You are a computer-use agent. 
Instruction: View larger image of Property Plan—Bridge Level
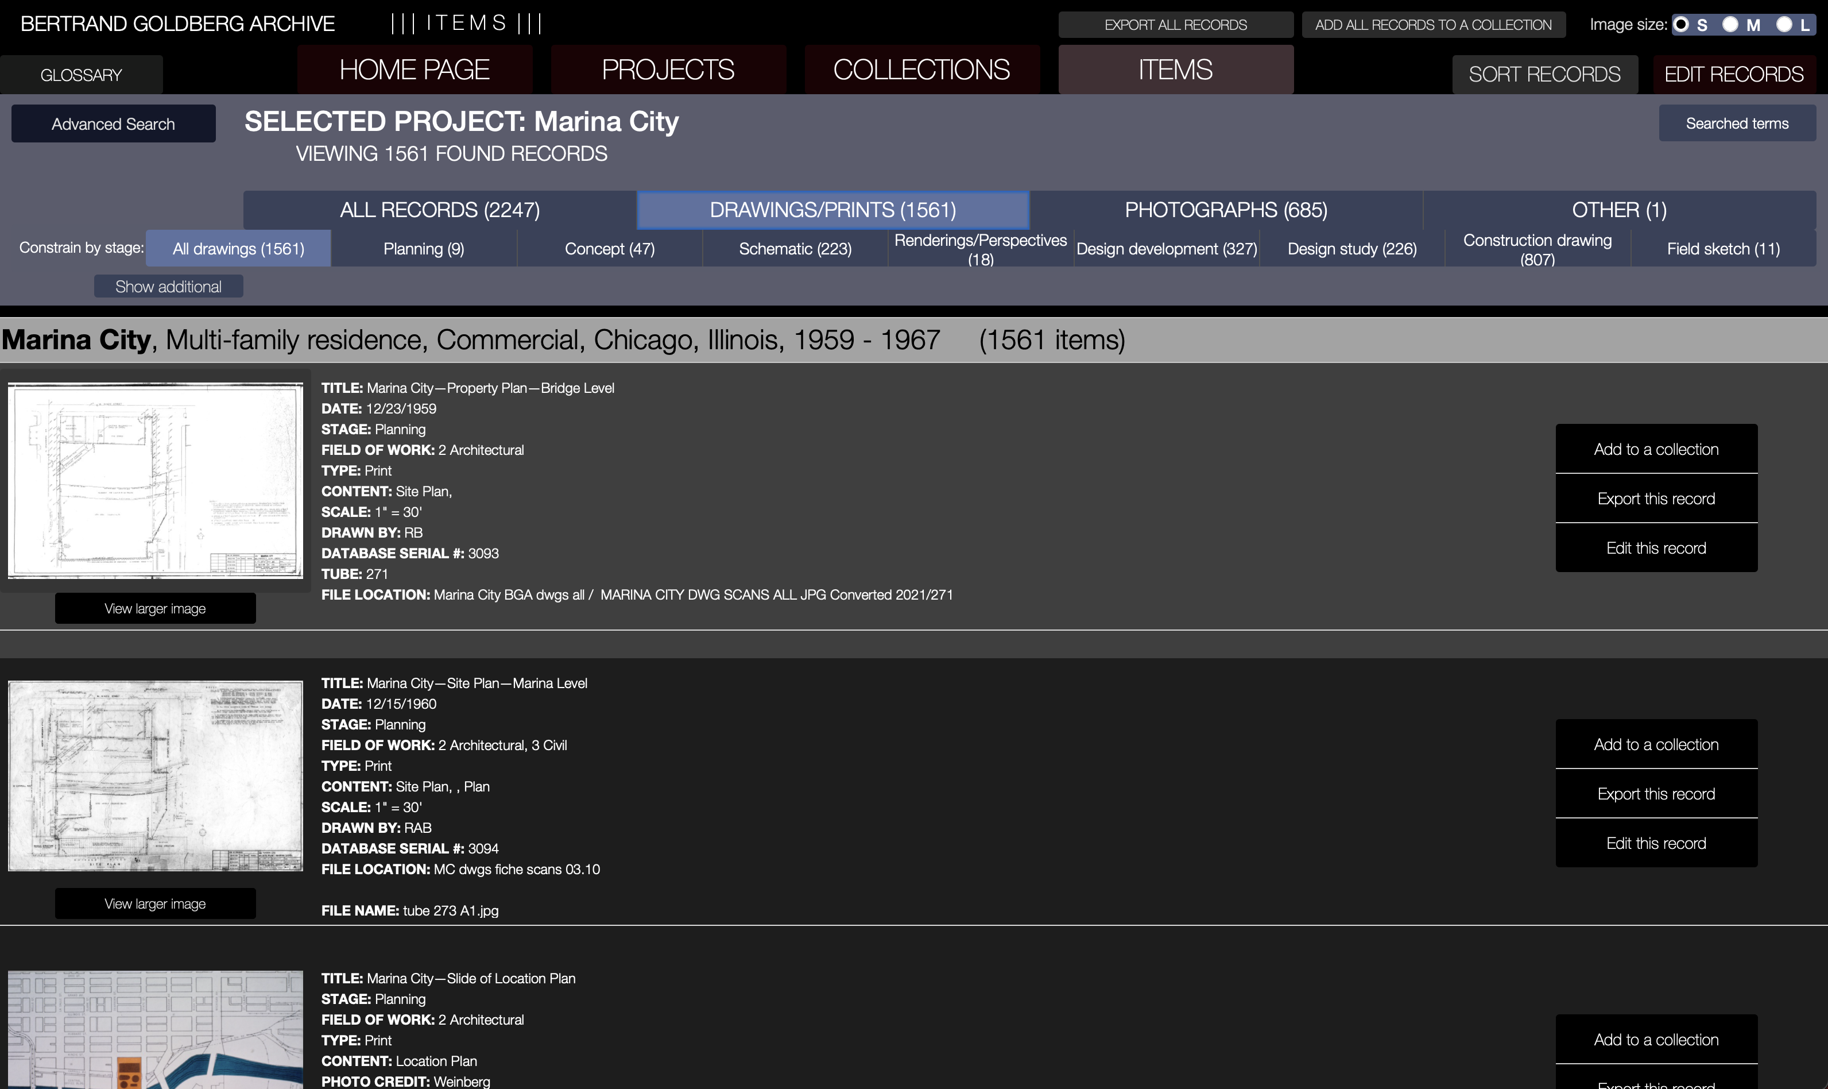tap(156, 608)
